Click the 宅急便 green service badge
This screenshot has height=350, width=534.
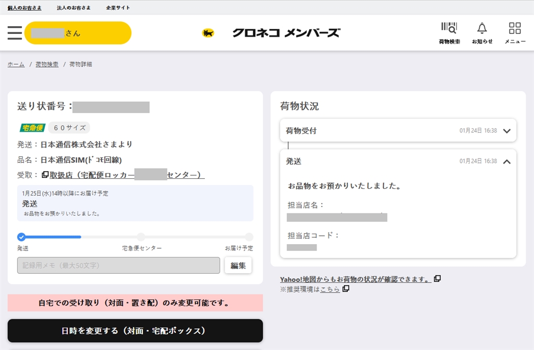point(32,128)
